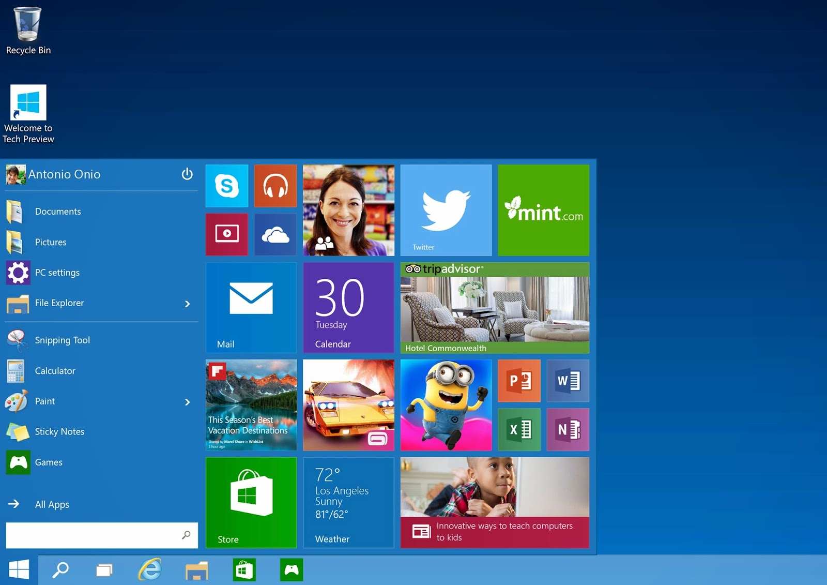Check the Los Angeles Weather tile

[x=348, y=502]
